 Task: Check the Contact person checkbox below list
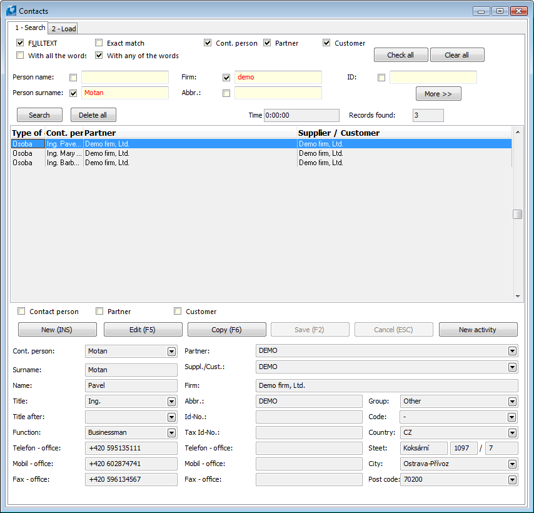click(21, 311)
